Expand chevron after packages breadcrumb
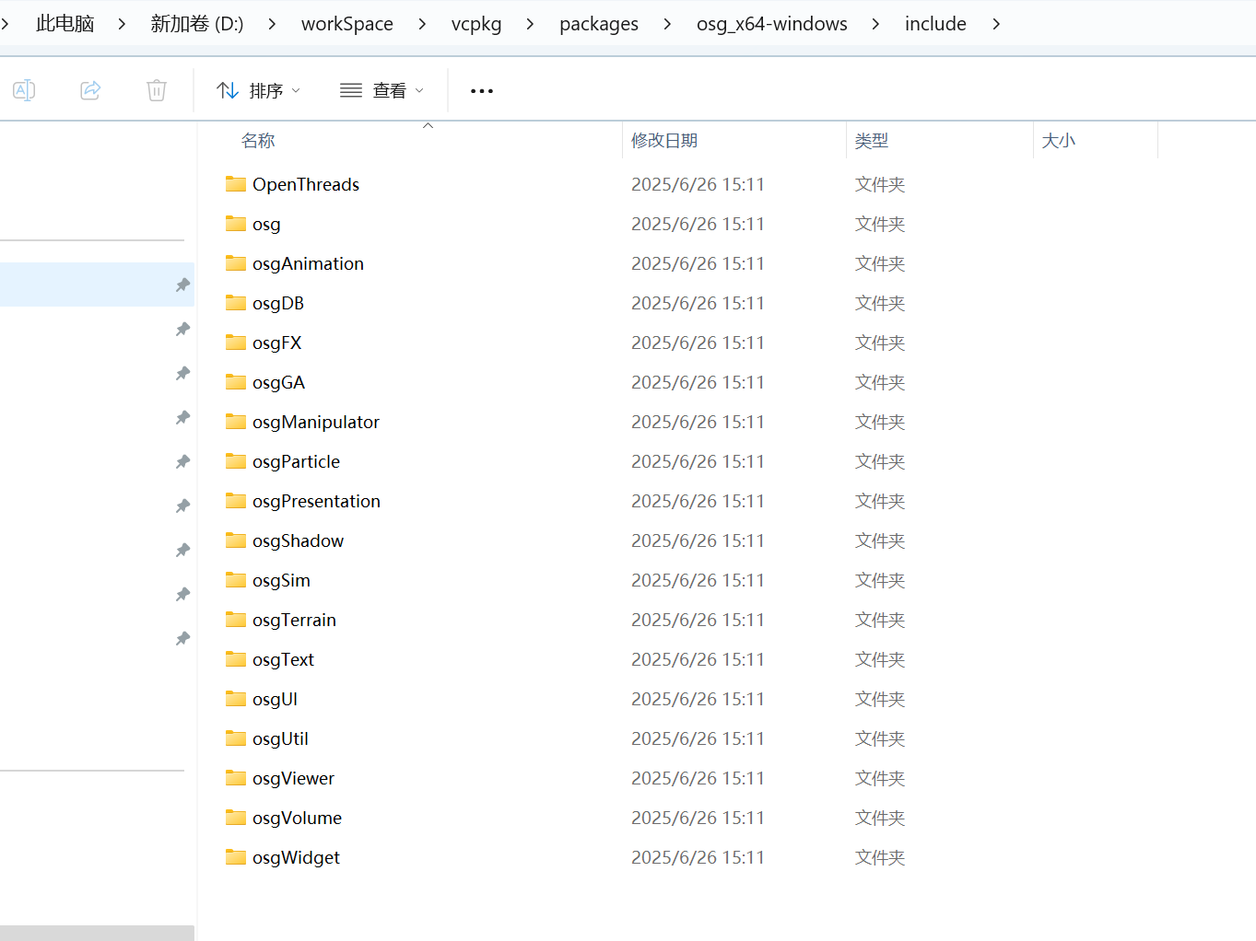The height and width of the screenshot is (941, 1256). 667,24
